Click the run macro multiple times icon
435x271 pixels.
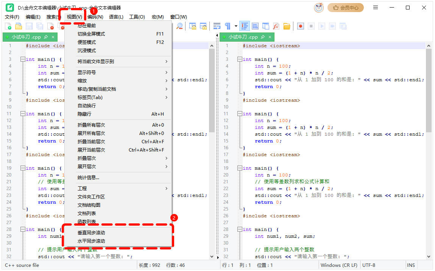coord(332,26)
